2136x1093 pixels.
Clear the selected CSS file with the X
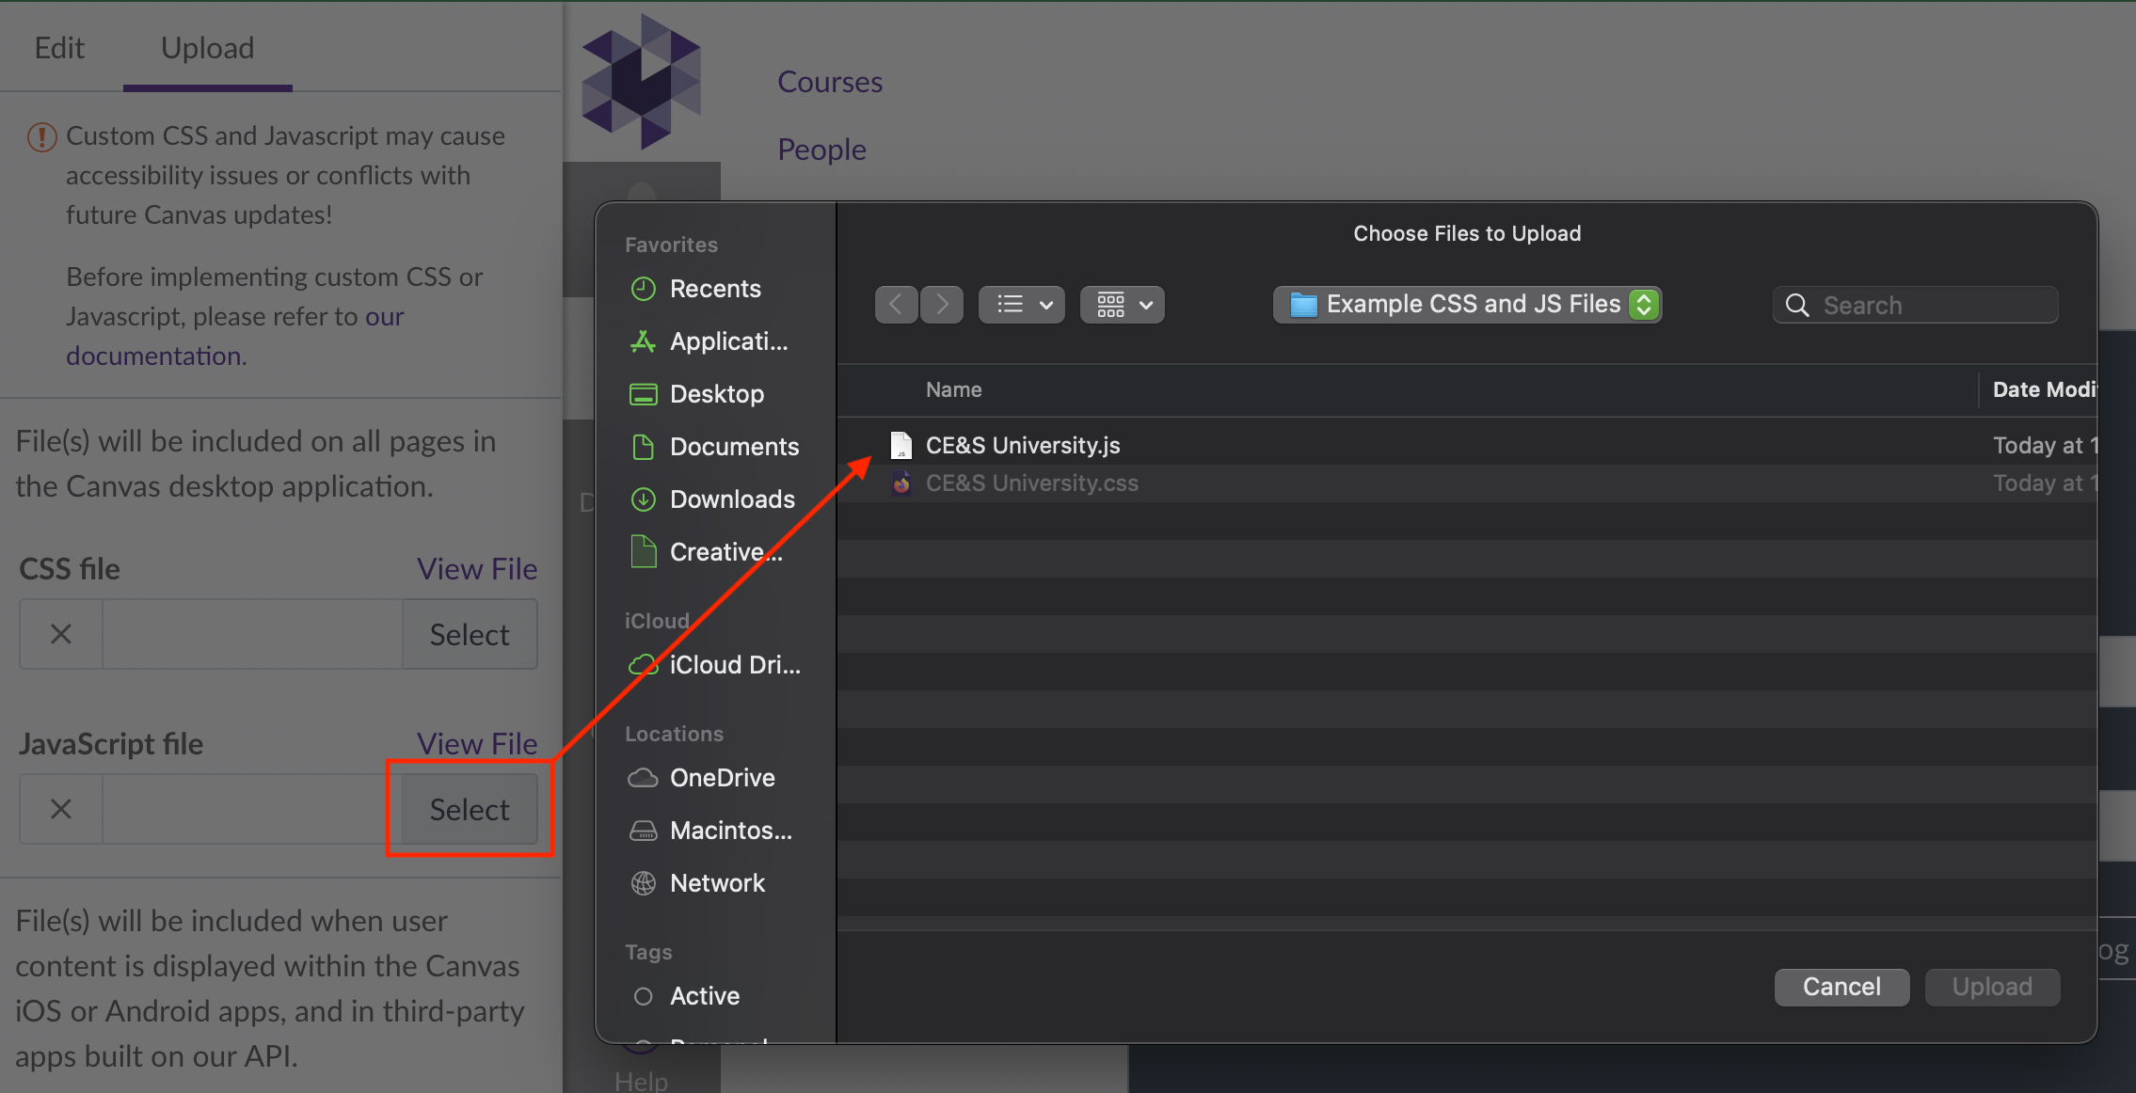[x=60, y=634]
